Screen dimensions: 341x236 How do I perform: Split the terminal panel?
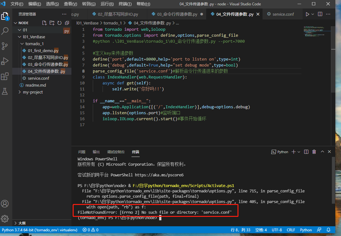[306, 152]
